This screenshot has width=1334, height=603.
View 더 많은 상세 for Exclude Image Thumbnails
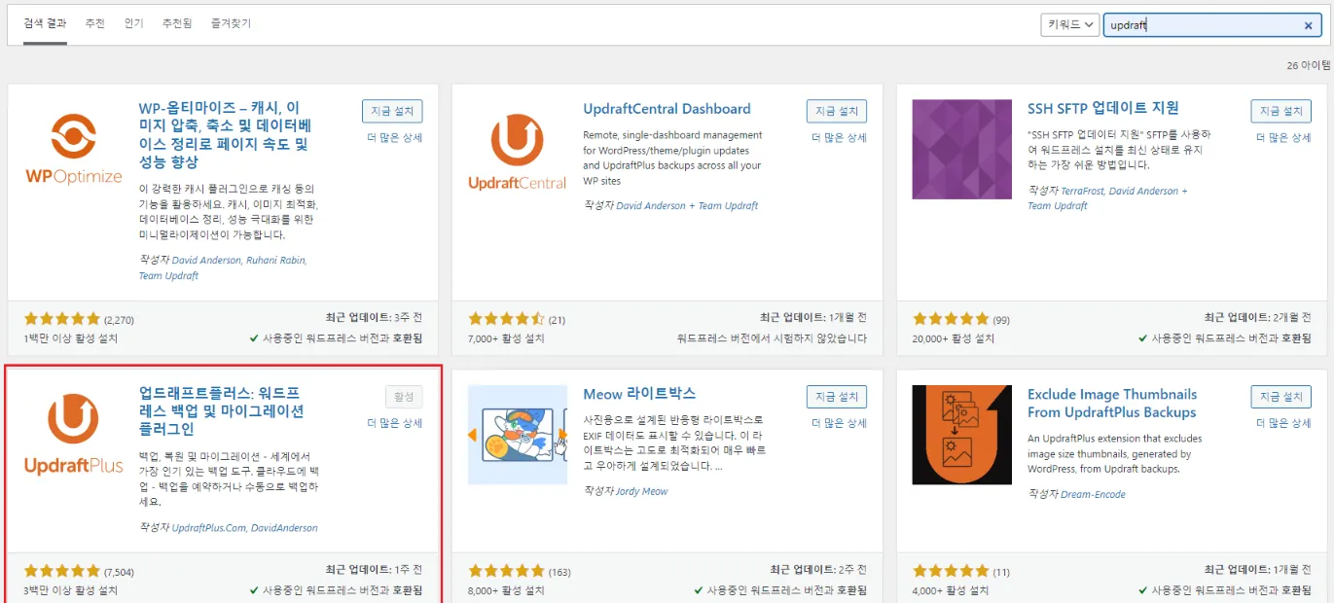[1284, 424]
